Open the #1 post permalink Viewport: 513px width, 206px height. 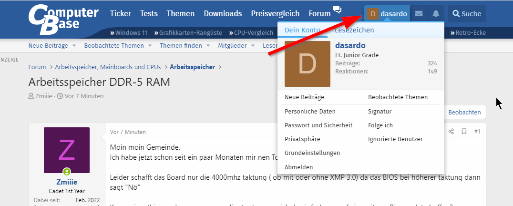477,132
